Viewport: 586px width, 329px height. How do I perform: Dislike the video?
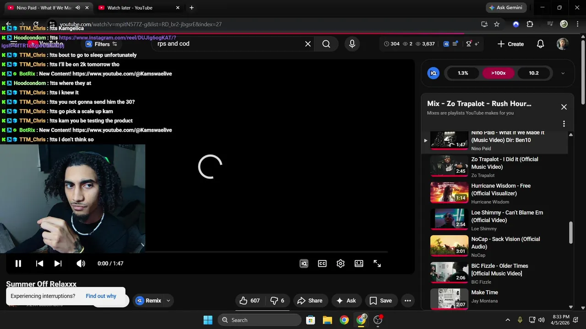click(x=277, y=301)
